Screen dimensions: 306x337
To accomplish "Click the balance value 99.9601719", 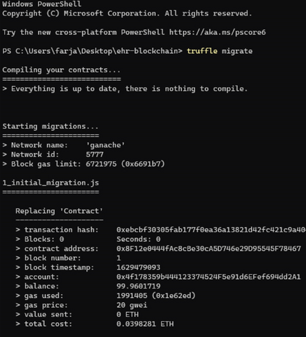I will [138, 286].
